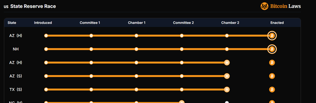Select the AZ (S) Chamber 2 ringed marker
Screen dimensions: 316x103
tap(227, 76)
